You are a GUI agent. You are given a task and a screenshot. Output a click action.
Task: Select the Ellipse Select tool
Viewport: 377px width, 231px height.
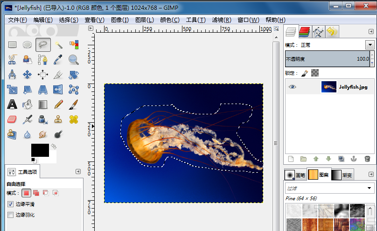click(x=27, y=45)
